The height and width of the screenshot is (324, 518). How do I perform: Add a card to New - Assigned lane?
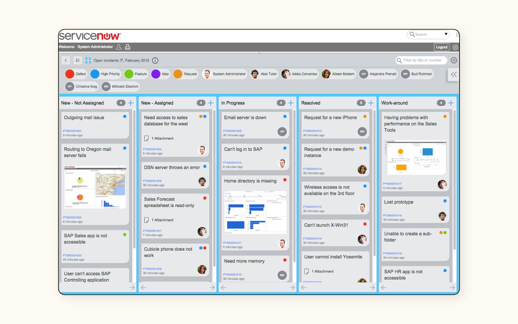pyautogui.click(x=211, y=103)
